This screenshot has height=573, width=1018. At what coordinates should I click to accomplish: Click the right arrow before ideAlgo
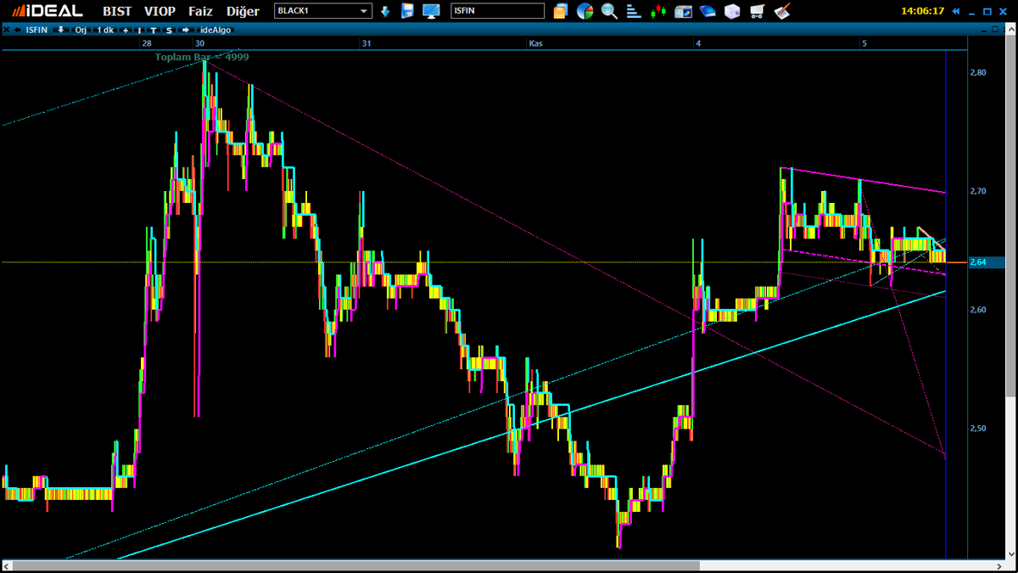pyautogui.click(x=186, y=30)
